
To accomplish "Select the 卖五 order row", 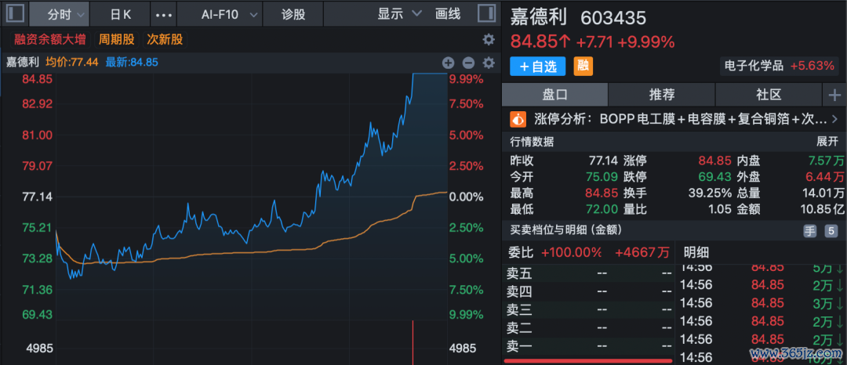I will [x=589, y=273].
